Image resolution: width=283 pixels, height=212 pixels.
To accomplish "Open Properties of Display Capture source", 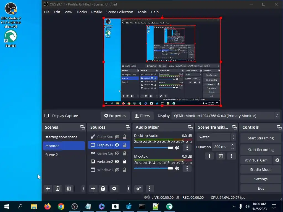I will [115, 116].
